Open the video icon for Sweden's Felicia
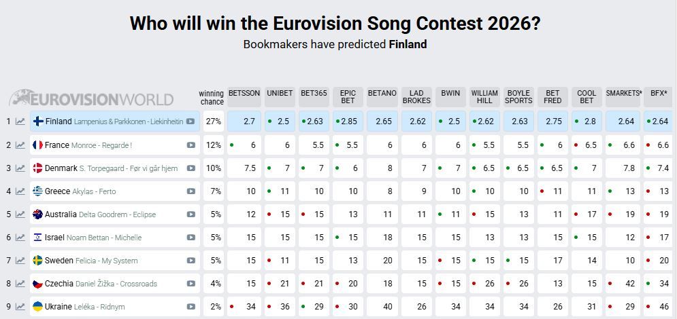Screen dimensions: 677x319 [x=191, y=261]
